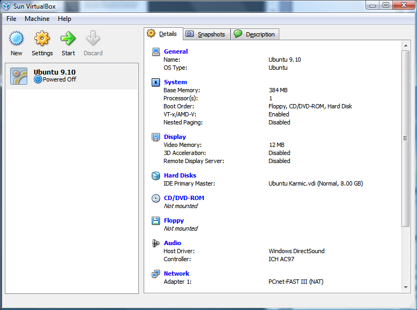This screenshot has width=417, height=310.
Task: Click the New virtual machine icon
Action: click(x=16, y=38)
